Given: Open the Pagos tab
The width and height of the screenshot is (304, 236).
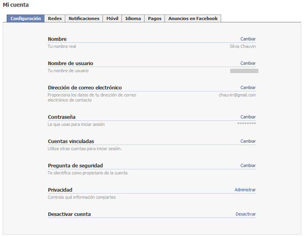Looking at the screenshot, I should point(155,18).
